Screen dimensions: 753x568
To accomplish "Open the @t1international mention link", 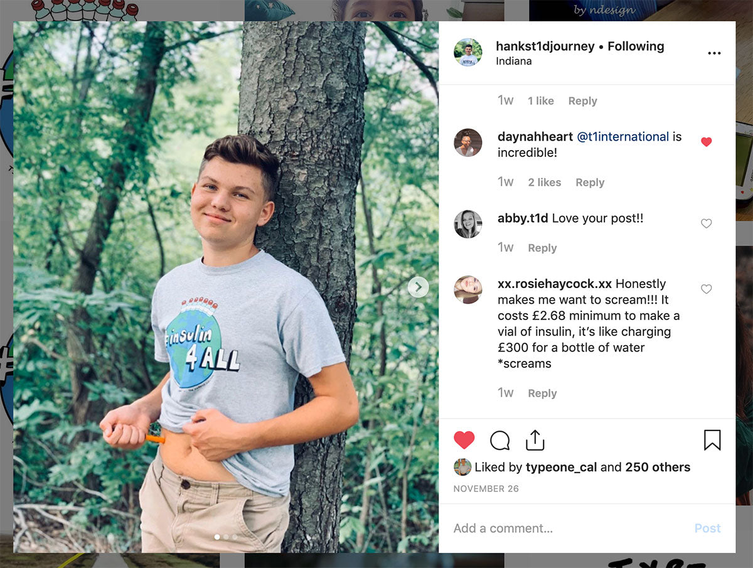I will pos(622,137).
